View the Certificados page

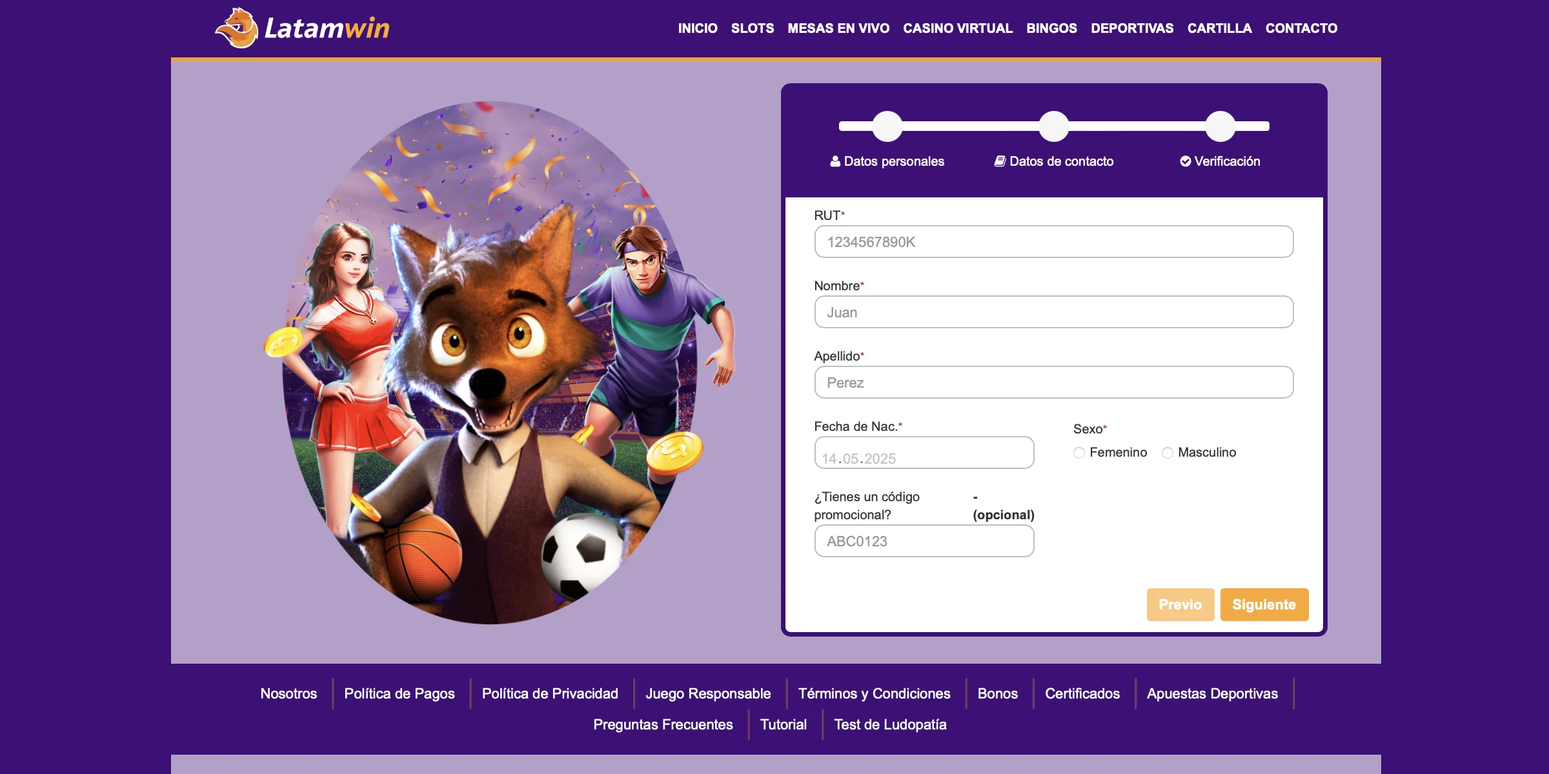point(1082,693)
